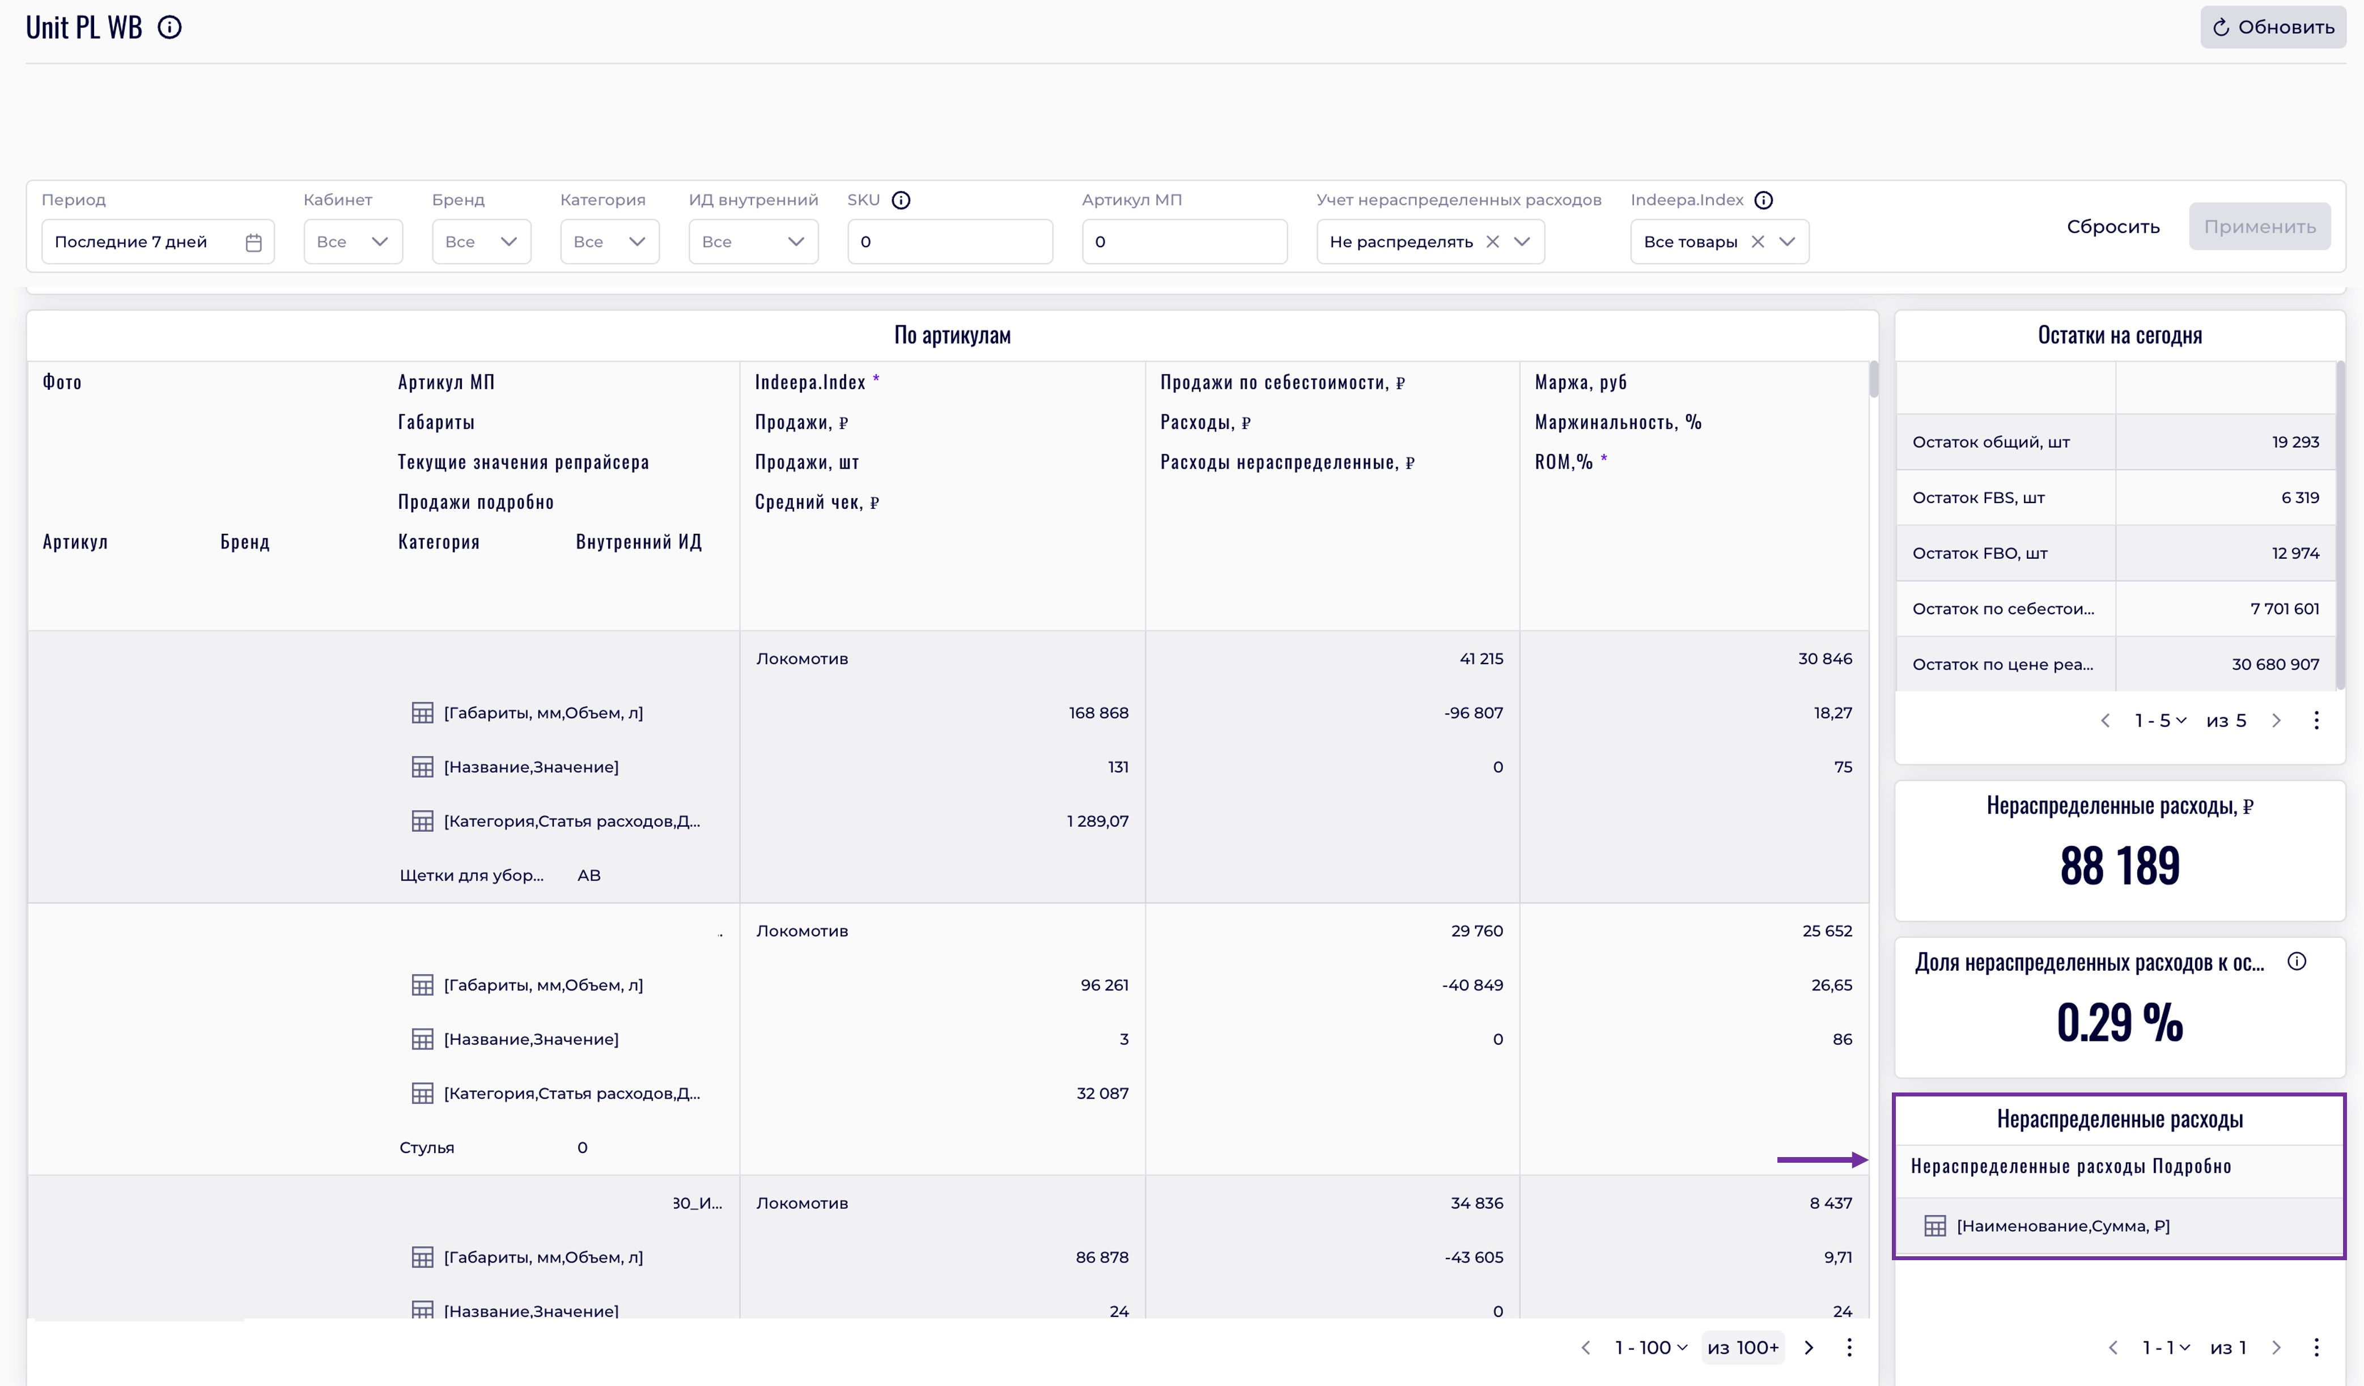2364x1386 pixels.
Task: Open the three-dot menu under По артикулам table
Action: (x=1849, y=1347)
